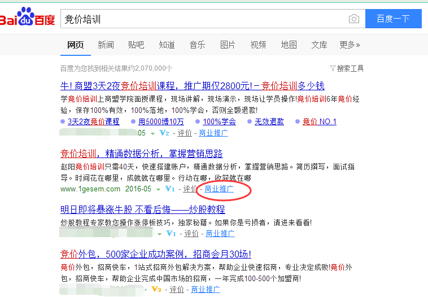Image resolution: width=428 pixels, height=297 pixels.
Task: Switch to the 贴吧 tab
Action: (136, 45)
